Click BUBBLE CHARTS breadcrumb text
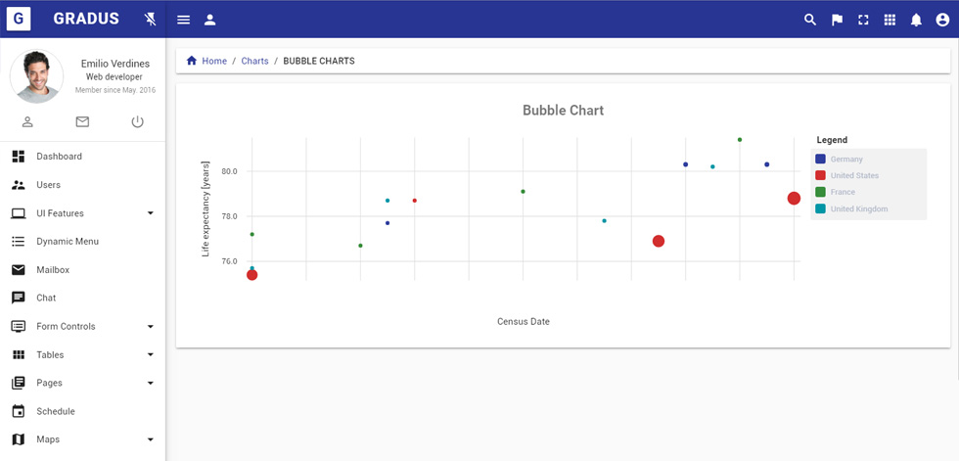Image resolution: width=959 pixels, height=461 pixels. tap(319, 61)
